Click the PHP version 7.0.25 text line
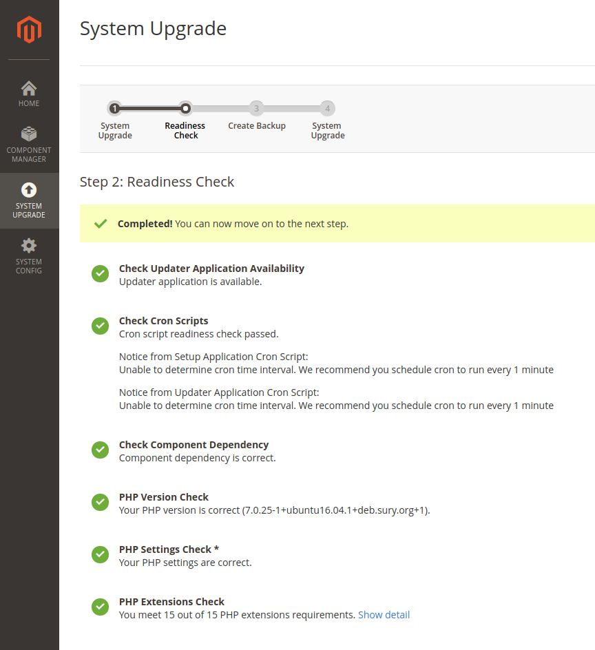 (275, 510)
